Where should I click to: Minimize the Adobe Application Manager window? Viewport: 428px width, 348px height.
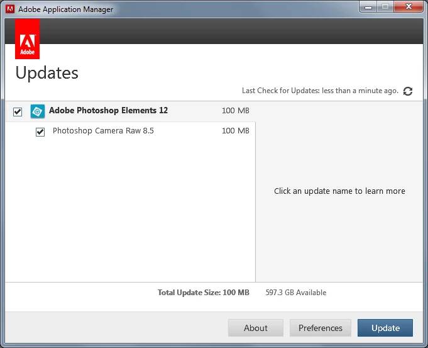click(368, 7)
